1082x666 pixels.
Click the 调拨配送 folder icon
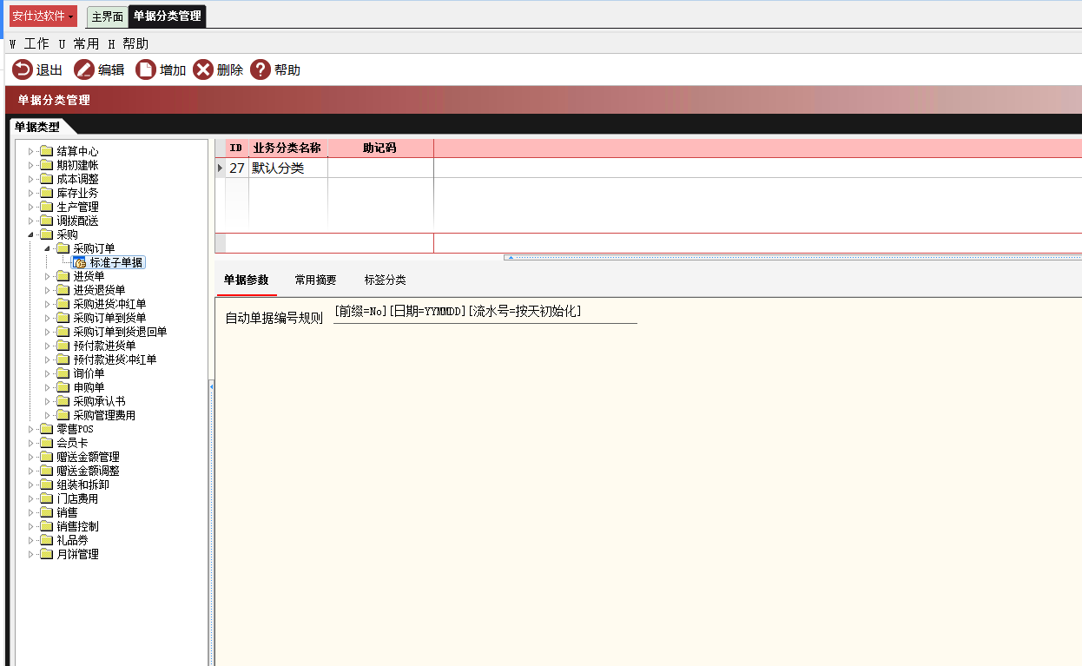click(46, 221)
